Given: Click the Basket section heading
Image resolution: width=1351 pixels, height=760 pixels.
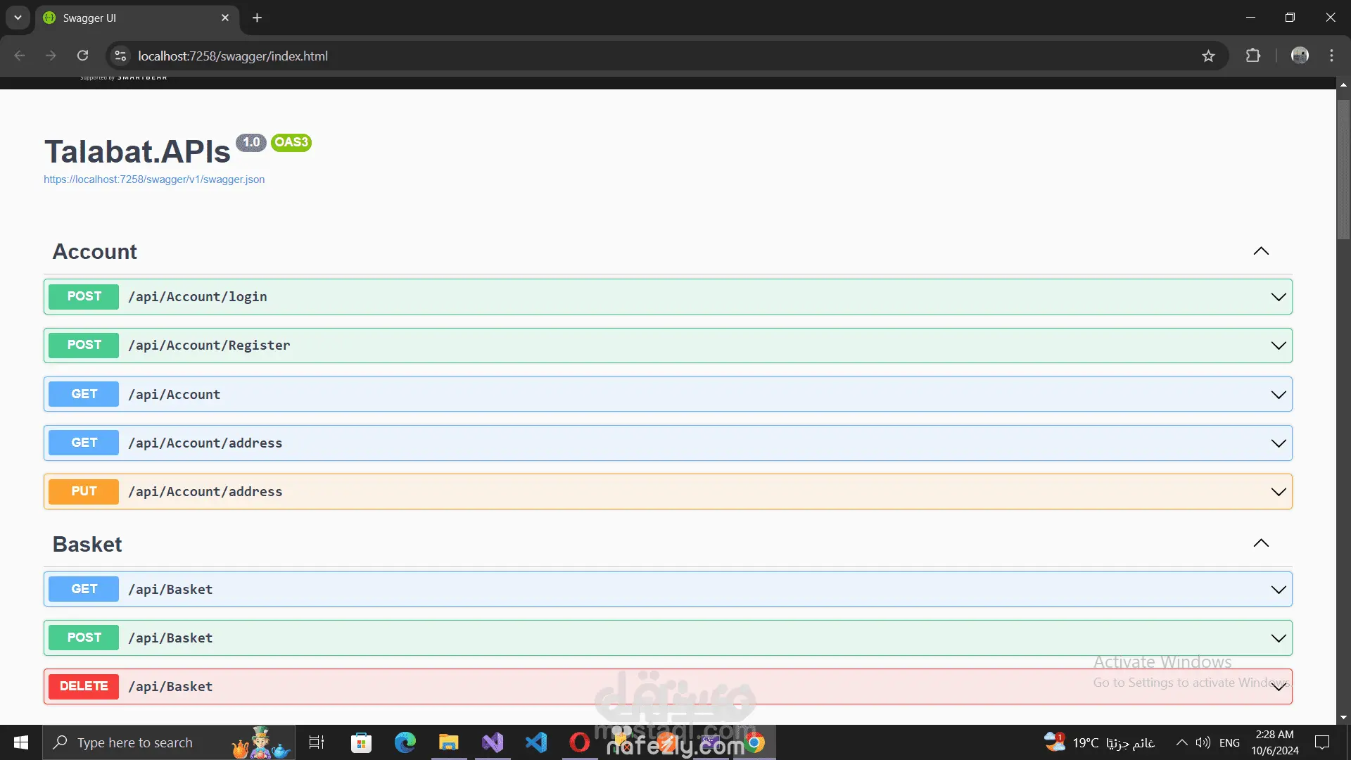Looking at the screenshot, I should click(x=87, y=544).
